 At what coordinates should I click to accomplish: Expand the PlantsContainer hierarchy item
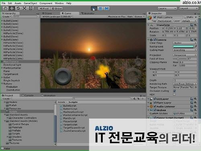click(x=2, y=68)
